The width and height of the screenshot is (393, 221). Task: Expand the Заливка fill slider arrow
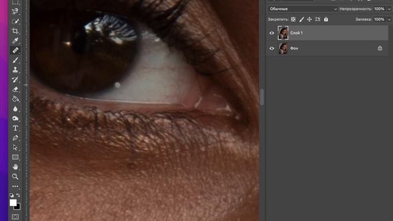389,19
